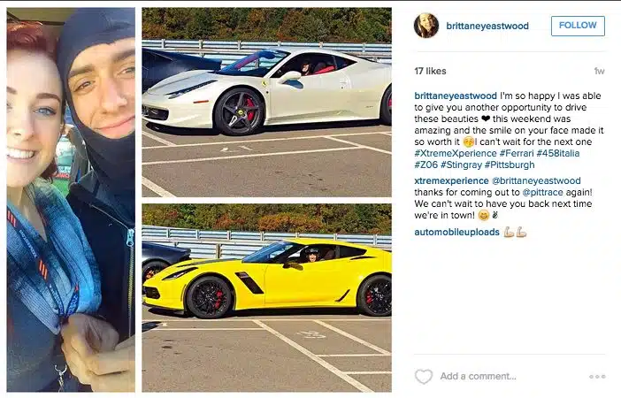Click the selfie photo on left
Screen dimensions: 621x398
click(x=71, y=200)
